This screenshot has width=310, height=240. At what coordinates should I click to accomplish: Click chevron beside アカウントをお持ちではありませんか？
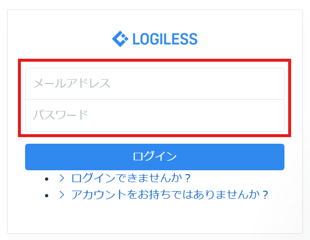pyautogui.click(x=62, y=194)
